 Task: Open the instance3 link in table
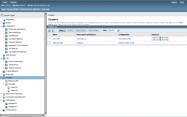tap(155, 38)
